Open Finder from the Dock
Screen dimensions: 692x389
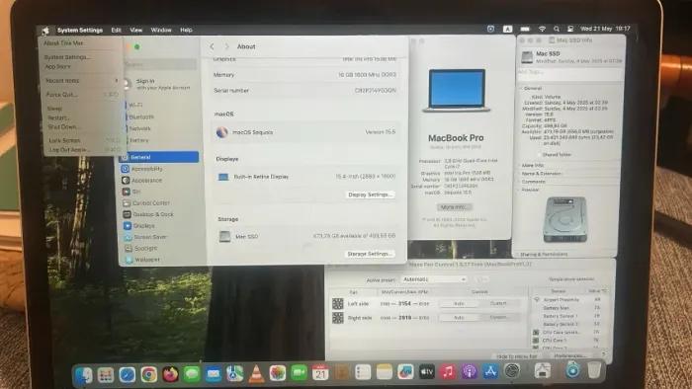point(83,374)
